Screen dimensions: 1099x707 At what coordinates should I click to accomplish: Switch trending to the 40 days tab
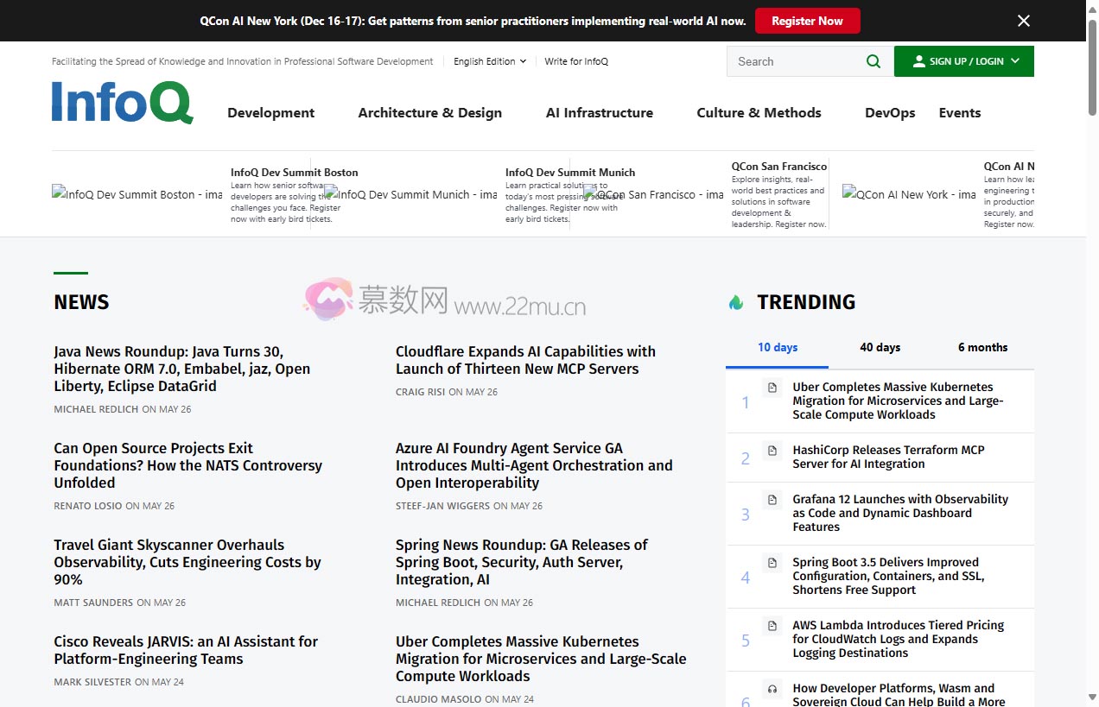880,347
